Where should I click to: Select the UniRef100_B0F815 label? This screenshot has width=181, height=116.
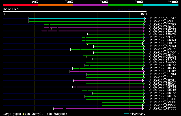click(162, 71)
